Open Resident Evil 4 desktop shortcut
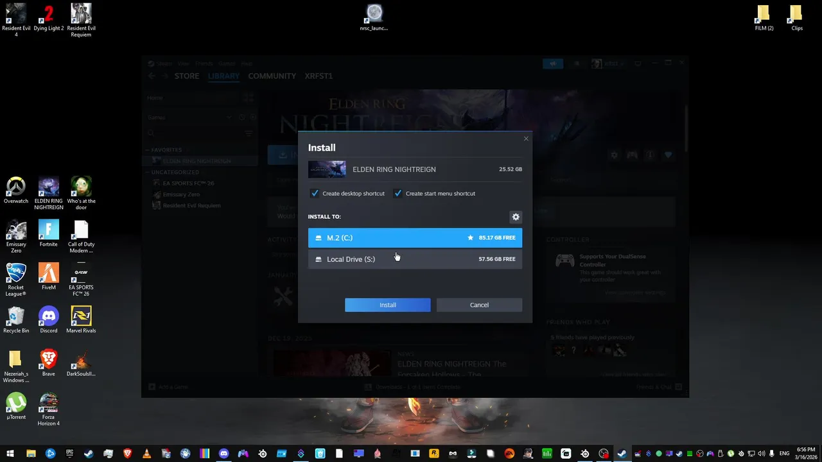The width and height of the screenshot is (822, 462). [x=16, y=20]
